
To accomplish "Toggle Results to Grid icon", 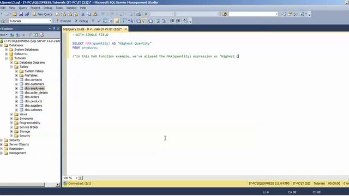I will (x=145, y=21).
